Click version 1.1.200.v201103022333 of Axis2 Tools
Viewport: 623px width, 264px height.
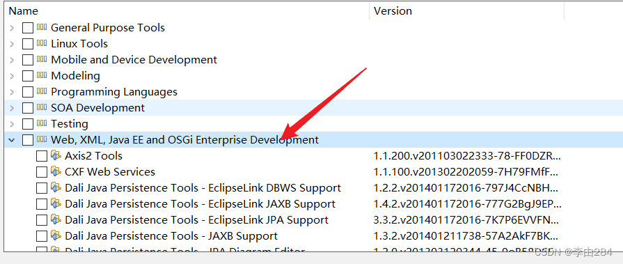point(467,156)
